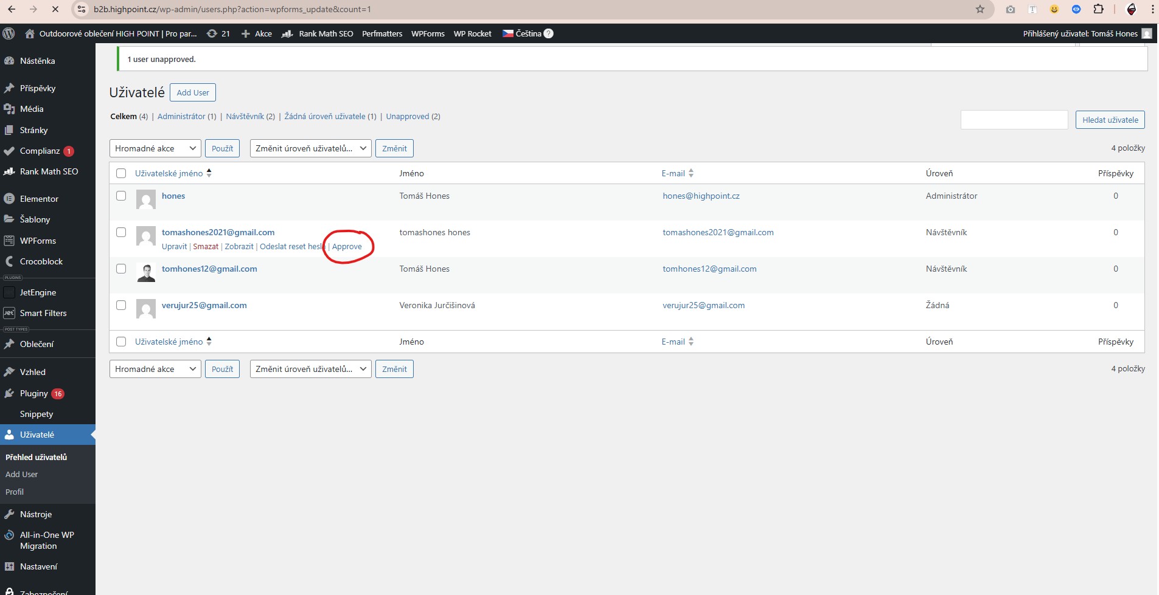Screen dimensions: 1159x595
Task: Approve the tomashones2021 user
Action: point(347,246)
